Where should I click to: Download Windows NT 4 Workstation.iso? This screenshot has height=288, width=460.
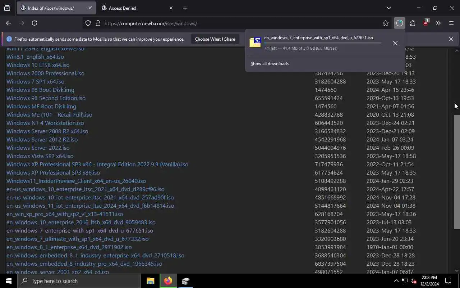45,123
